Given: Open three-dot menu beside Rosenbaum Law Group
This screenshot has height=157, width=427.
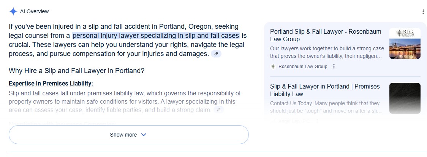Looking at the screenshot, I should tap(334, 66).
